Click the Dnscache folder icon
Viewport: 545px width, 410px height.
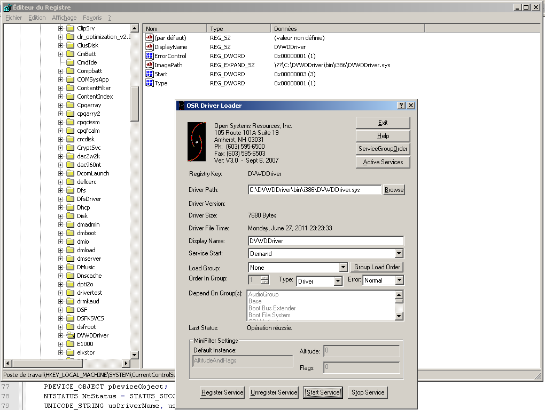[x=71, y=276]
